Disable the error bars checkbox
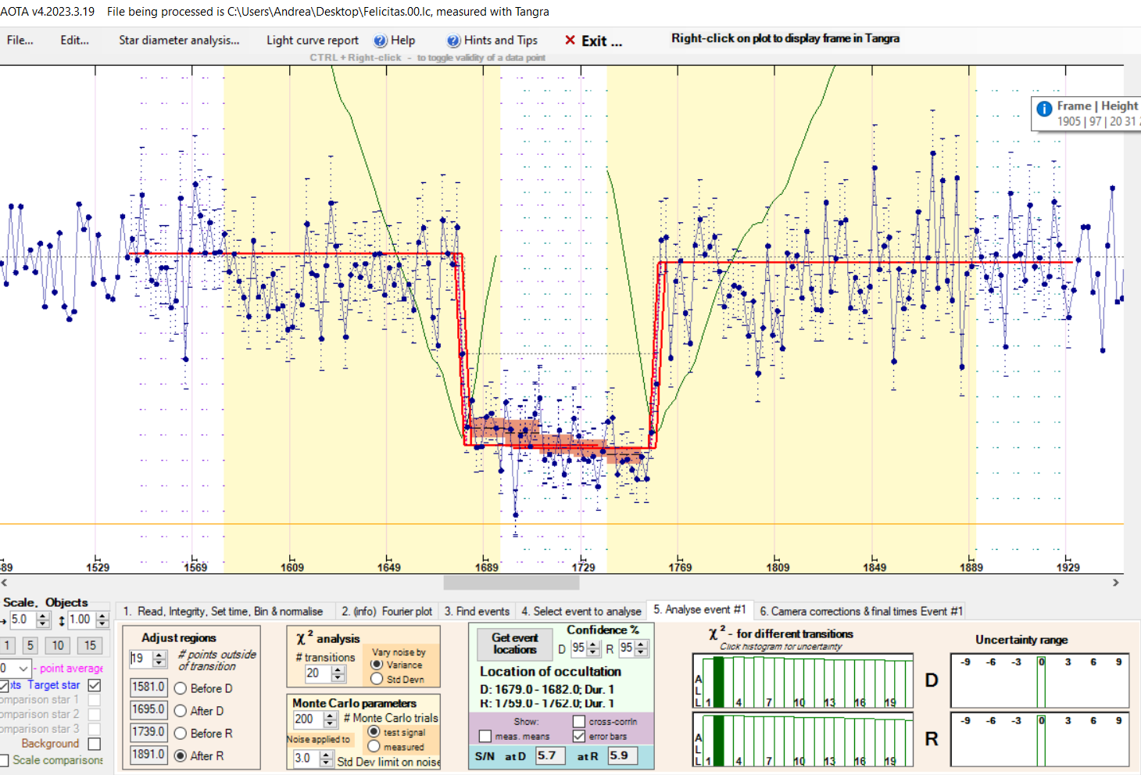The height and width of the screenshot is (775, 1141). pos(579,737)
